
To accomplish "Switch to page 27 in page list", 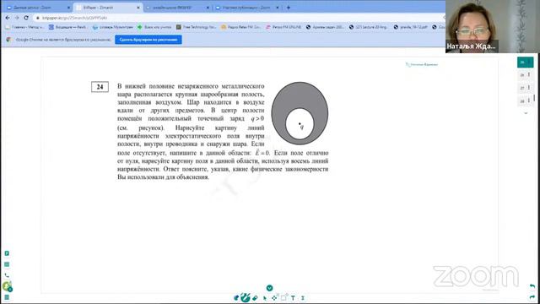I will click(522, 88).
